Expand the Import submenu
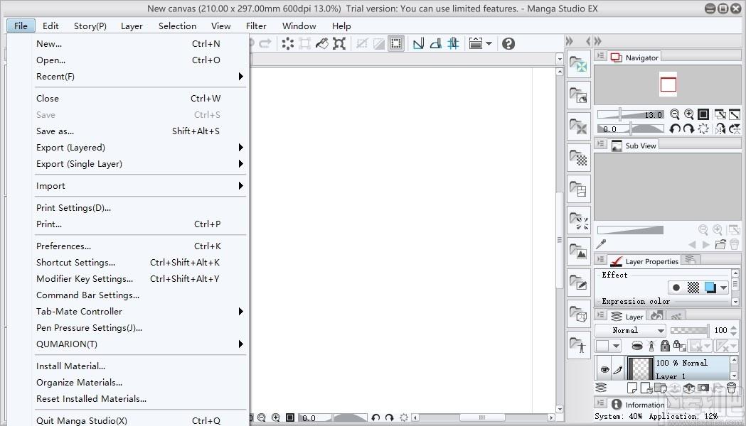This screenshot has height=426, width=746. (x=140, y=186)
